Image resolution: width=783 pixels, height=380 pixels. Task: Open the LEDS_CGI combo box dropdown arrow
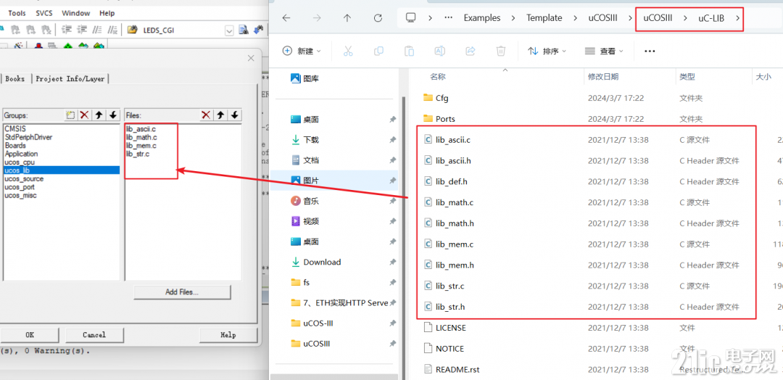229,30
